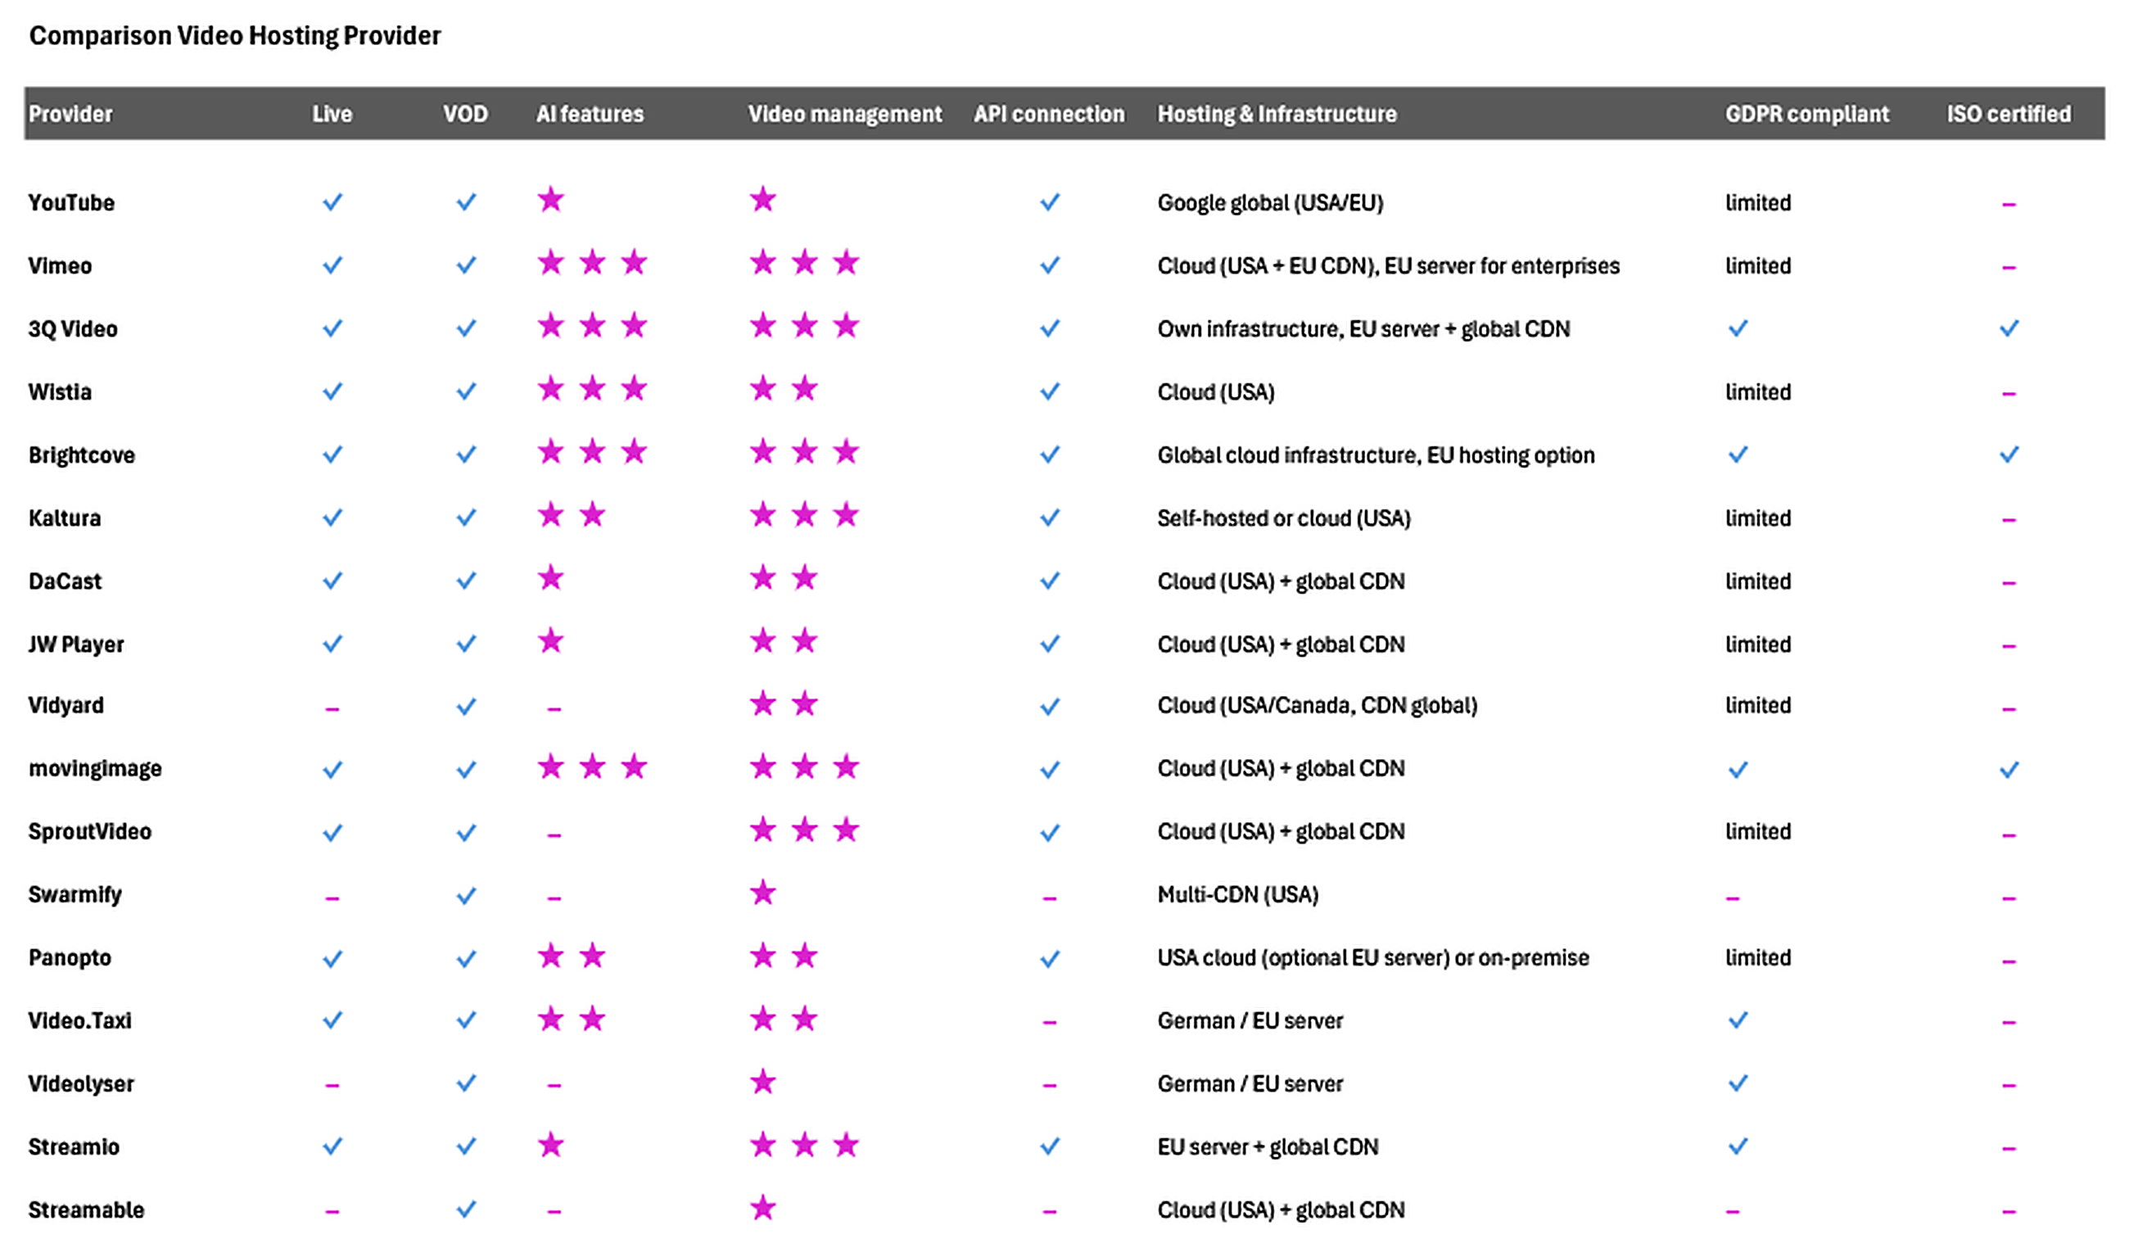The width and height of the screenshot is (2129, 1248).
Task: Click the Hosting & Infrastructure column header
Action: [x=1277, y=114]
